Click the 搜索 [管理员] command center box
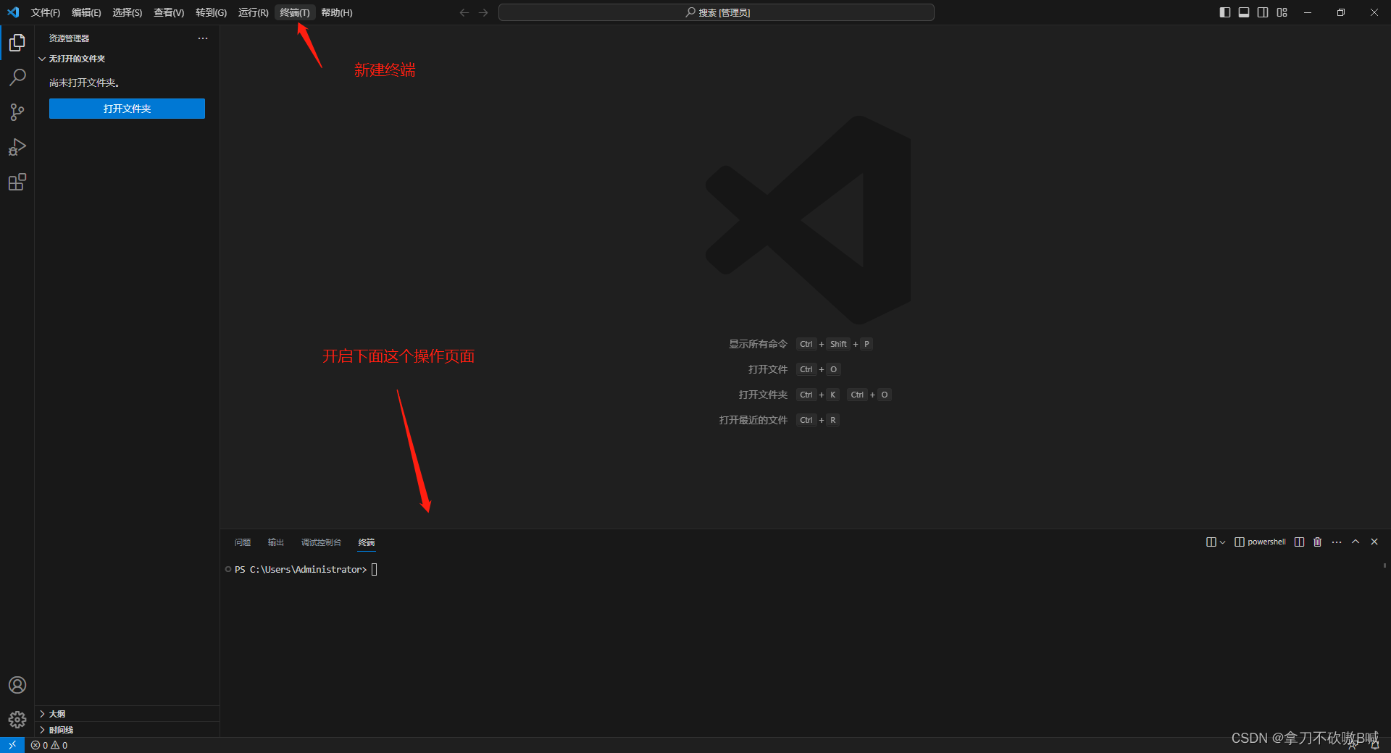Screen dimensions: 1391x753 717,12
